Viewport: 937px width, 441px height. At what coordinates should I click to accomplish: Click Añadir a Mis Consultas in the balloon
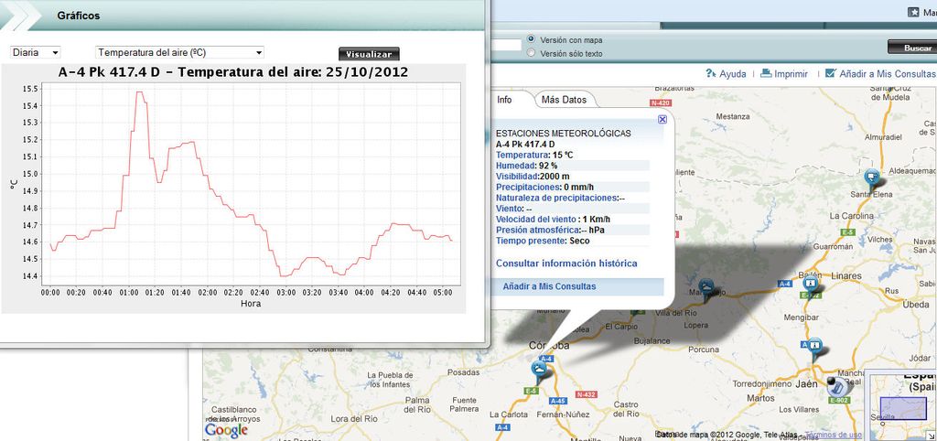(x=549, y=286)
